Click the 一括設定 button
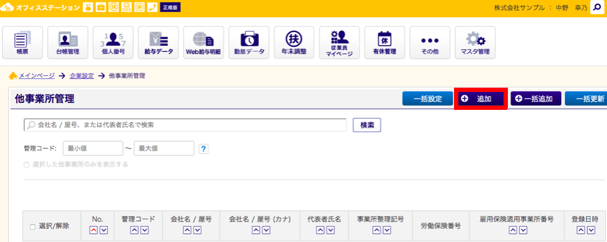Viewport: 607px width, 242px height. tap(427, 98)
